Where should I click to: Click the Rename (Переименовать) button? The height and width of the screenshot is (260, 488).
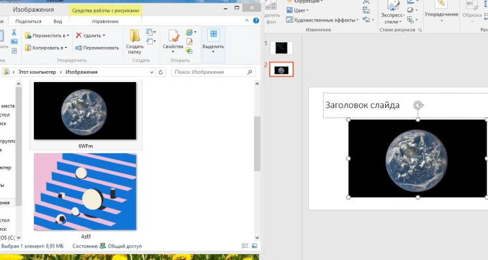[x=97, y=48]
